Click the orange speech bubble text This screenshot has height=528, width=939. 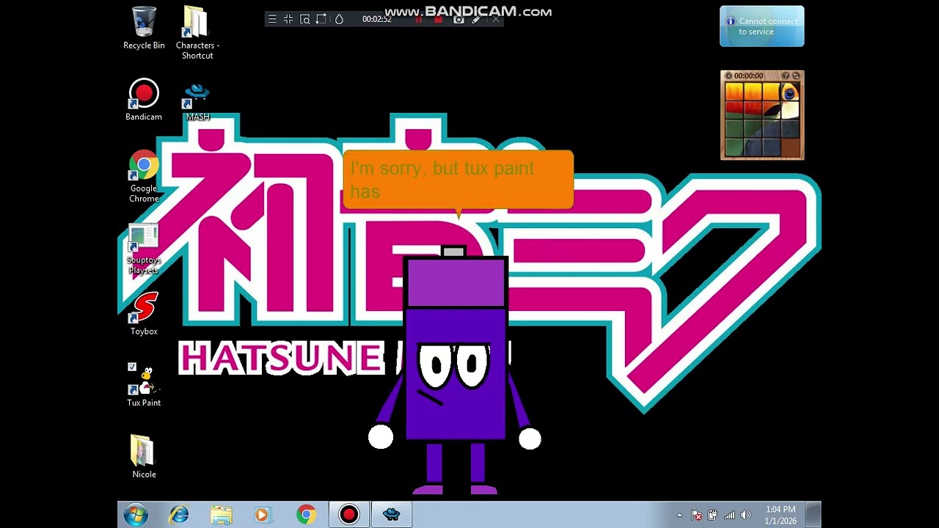pos(442,180)
